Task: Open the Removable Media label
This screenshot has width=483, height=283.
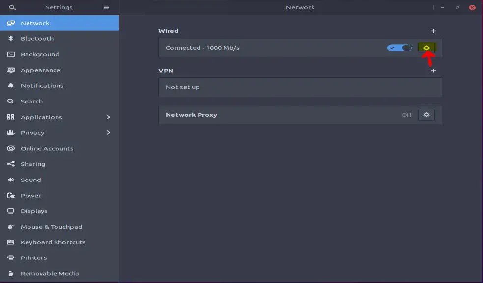Action: (50, 274)
